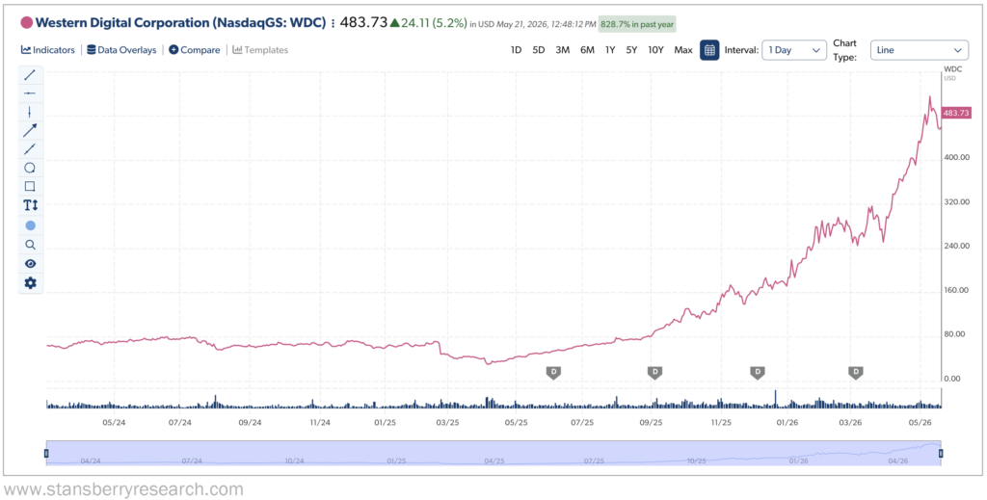This screenshot has height=500, width=987.
Task: Click the navigator range overview strip
Action: point(493,453)
